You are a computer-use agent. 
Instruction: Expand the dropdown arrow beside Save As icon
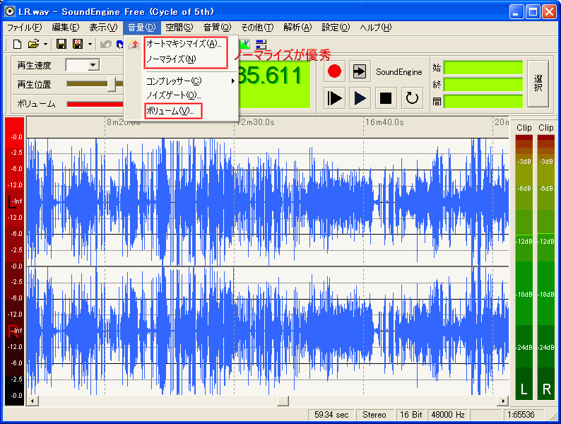pos(90,45)
